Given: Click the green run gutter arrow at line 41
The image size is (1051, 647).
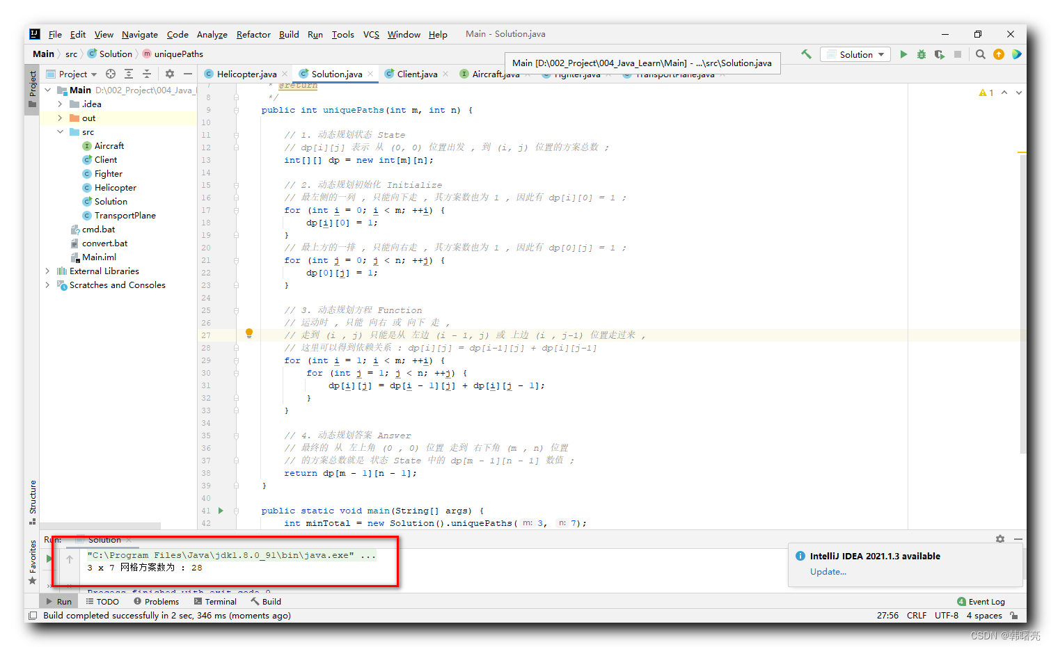Looking at the screenshot, I should pos(221,511).
